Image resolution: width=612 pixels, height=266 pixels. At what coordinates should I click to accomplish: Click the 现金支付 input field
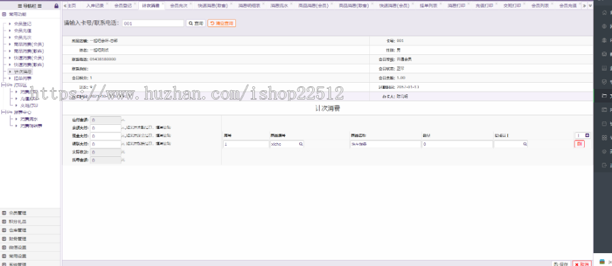coord(106,136)
